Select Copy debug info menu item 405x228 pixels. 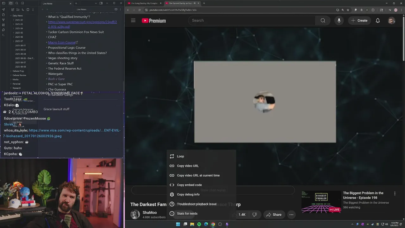click(x=202, y=194)
